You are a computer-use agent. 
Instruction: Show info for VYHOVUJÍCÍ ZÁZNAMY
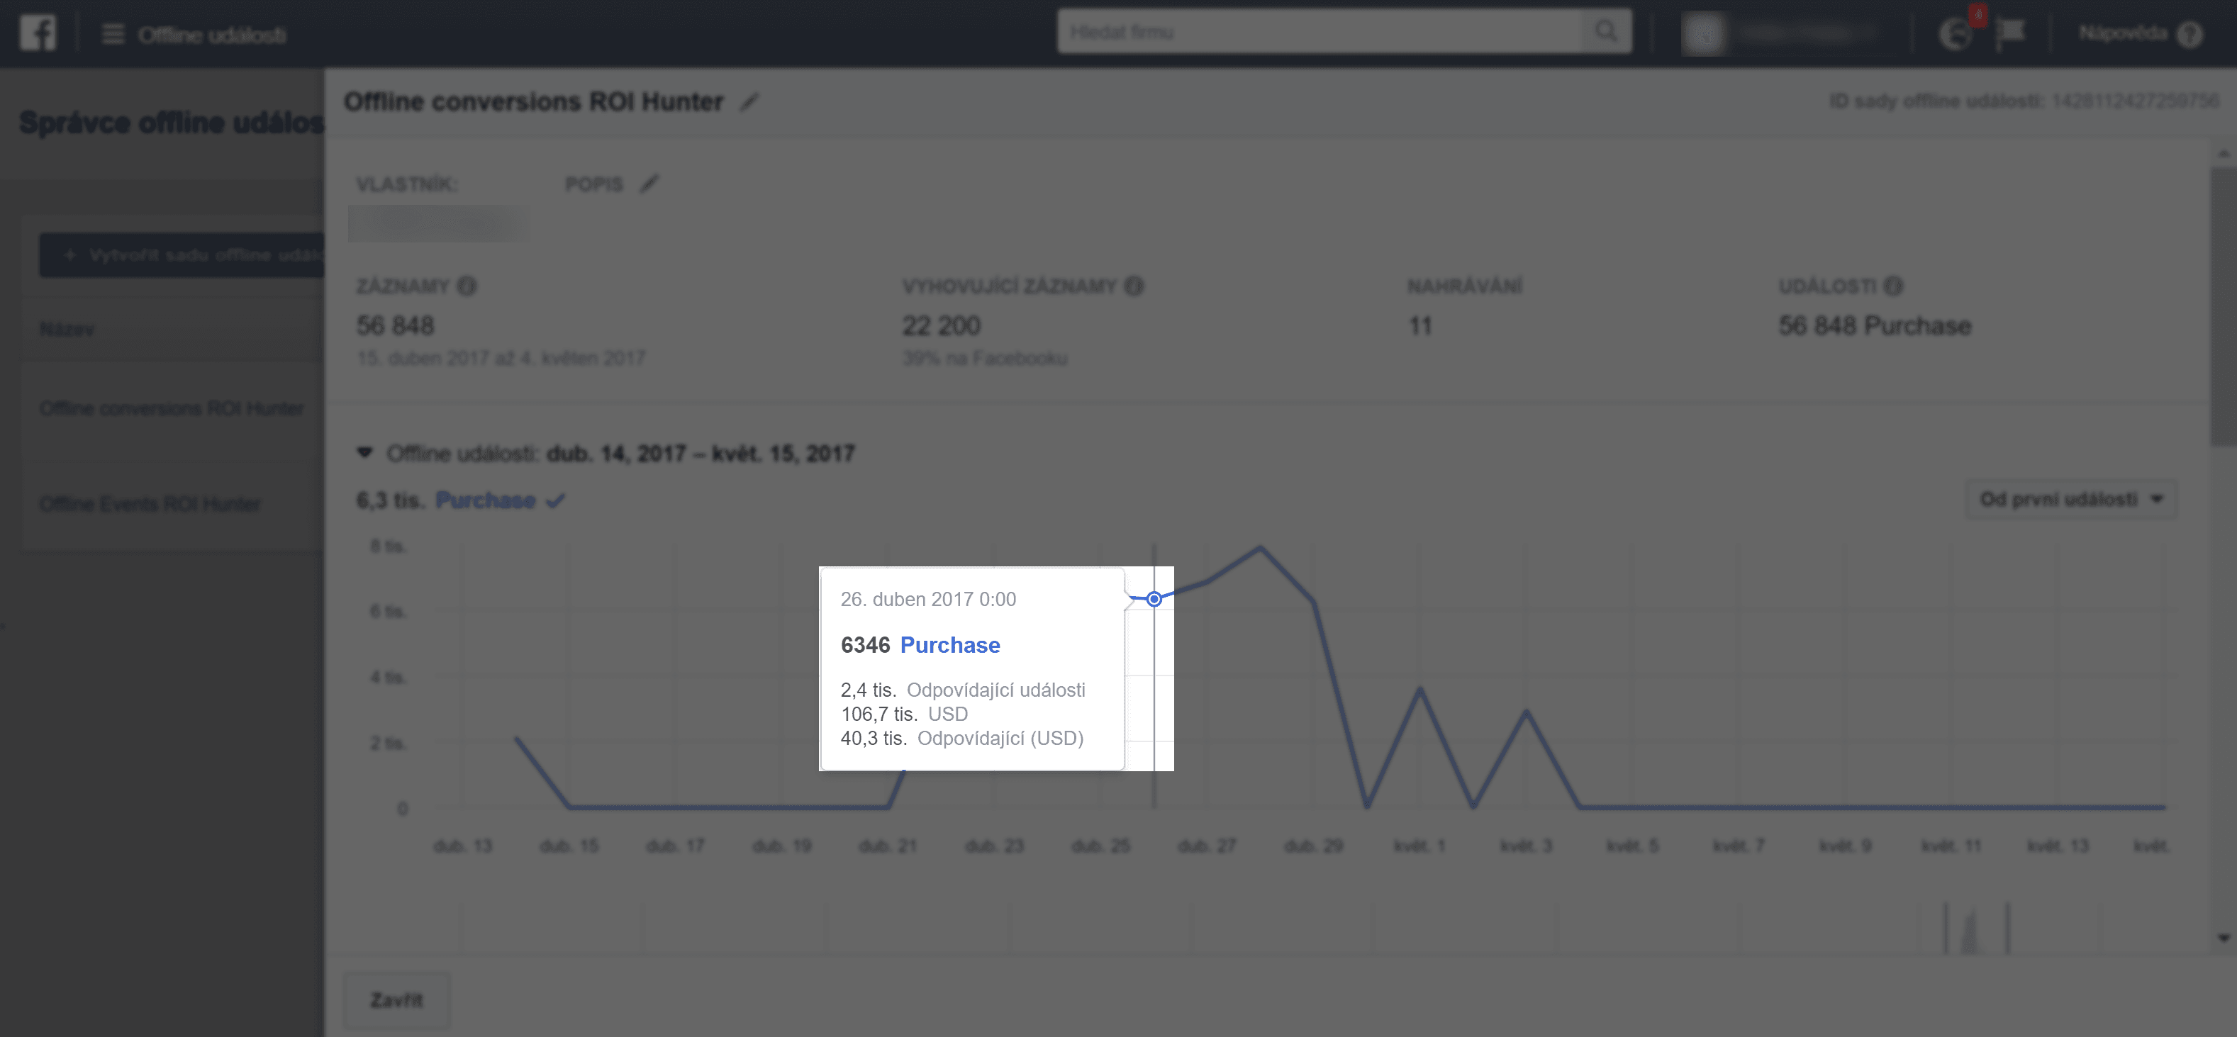pyautogui.click(x=1133, y=286)
